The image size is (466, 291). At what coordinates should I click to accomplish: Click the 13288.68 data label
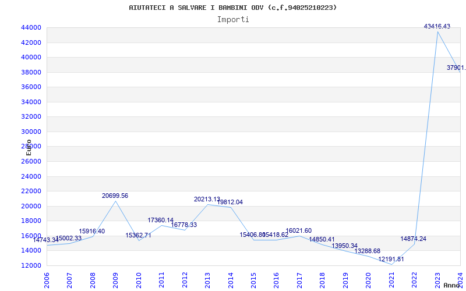tap(368, 251)
